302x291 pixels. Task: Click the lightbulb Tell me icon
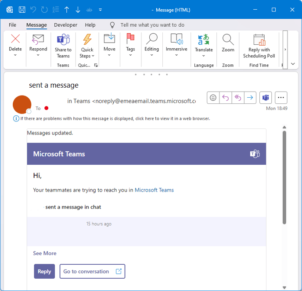pyautogui.click(x=112, y=25)
